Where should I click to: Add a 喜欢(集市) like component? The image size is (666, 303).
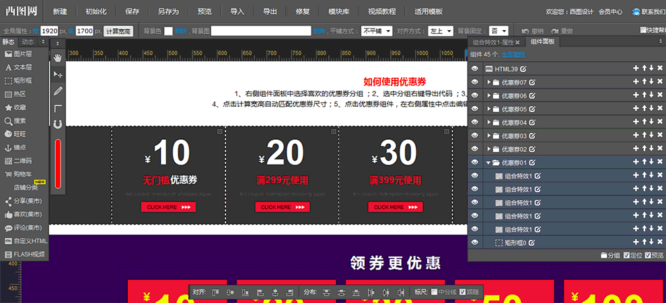[24, 214]
